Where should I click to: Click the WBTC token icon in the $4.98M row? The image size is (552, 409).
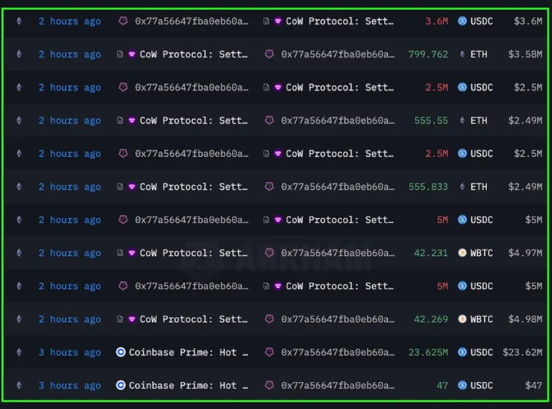click(x=462, y=319)
